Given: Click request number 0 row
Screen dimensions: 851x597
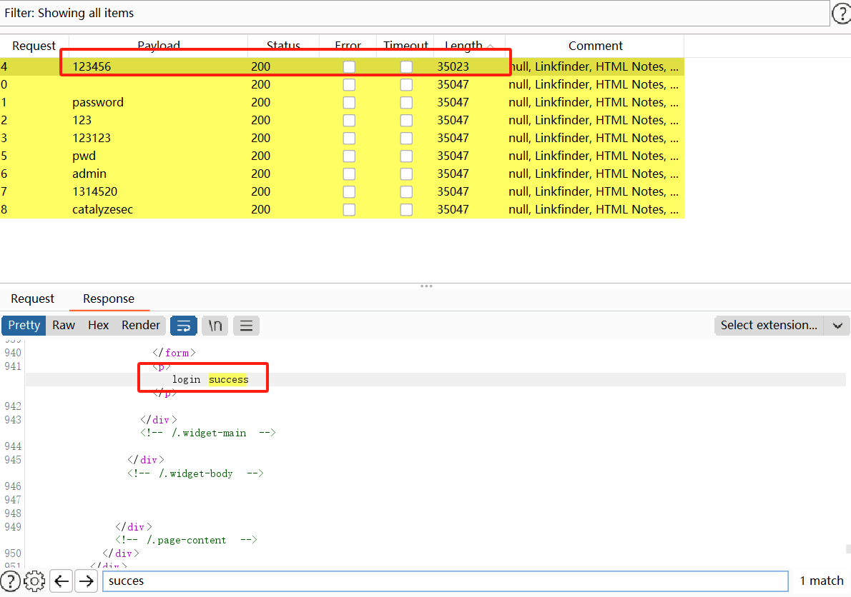Looking at the screenshot, I should point(342,84).
